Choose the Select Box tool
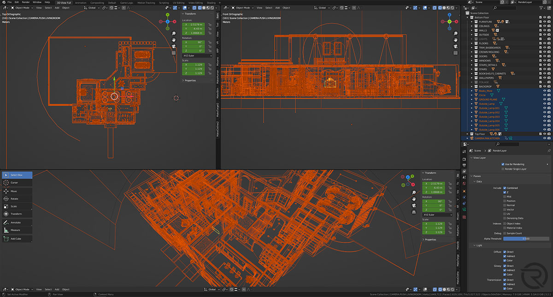This screenshot has width=553, height=297. (x=17, y=175)
